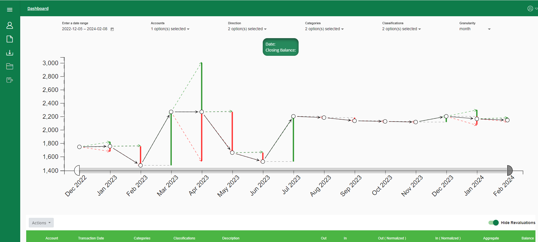The height and width of the screenshot is (242, 538).
Task: Click the download import sidebar icon
Action: (x=10, y=53)
